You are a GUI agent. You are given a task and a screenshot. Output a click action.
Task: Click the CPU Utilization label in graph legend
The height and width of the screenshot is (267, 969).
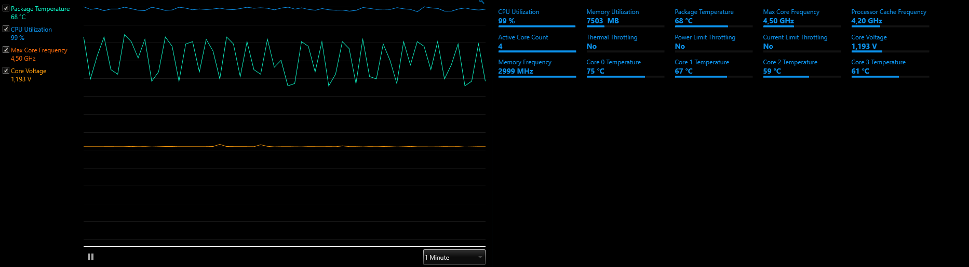31,30
